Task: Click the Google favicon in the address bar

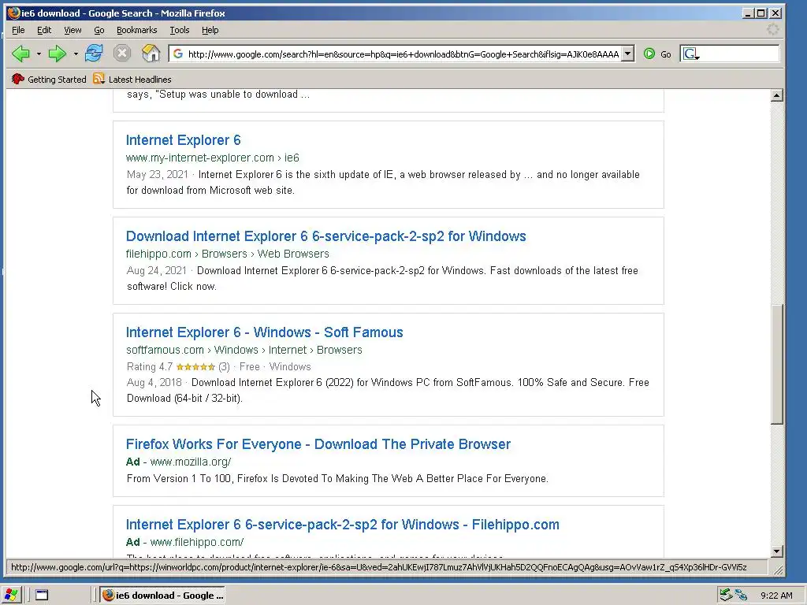Action: point(178,54)
